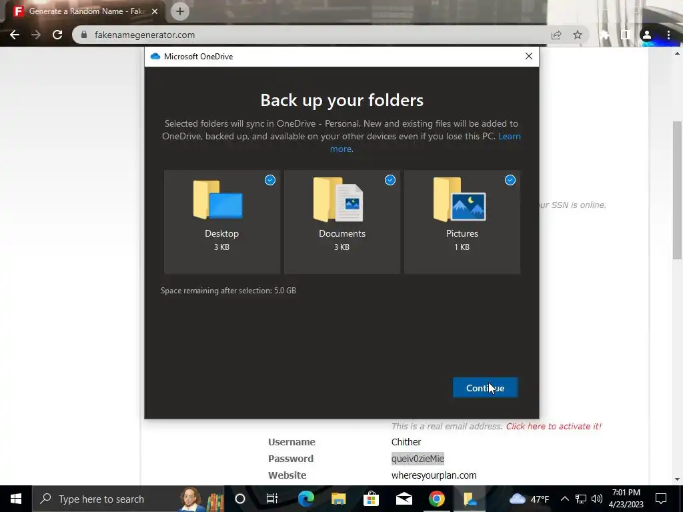Click 'Click here to activate it!' link
Image resolution: width=683 pixels, height=512 pixels.
pos(554,426)
